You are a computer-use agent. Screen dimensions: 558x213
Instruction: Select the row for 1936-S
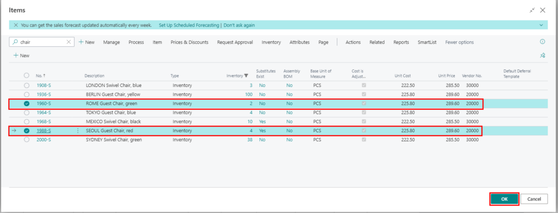pos(26,95)
